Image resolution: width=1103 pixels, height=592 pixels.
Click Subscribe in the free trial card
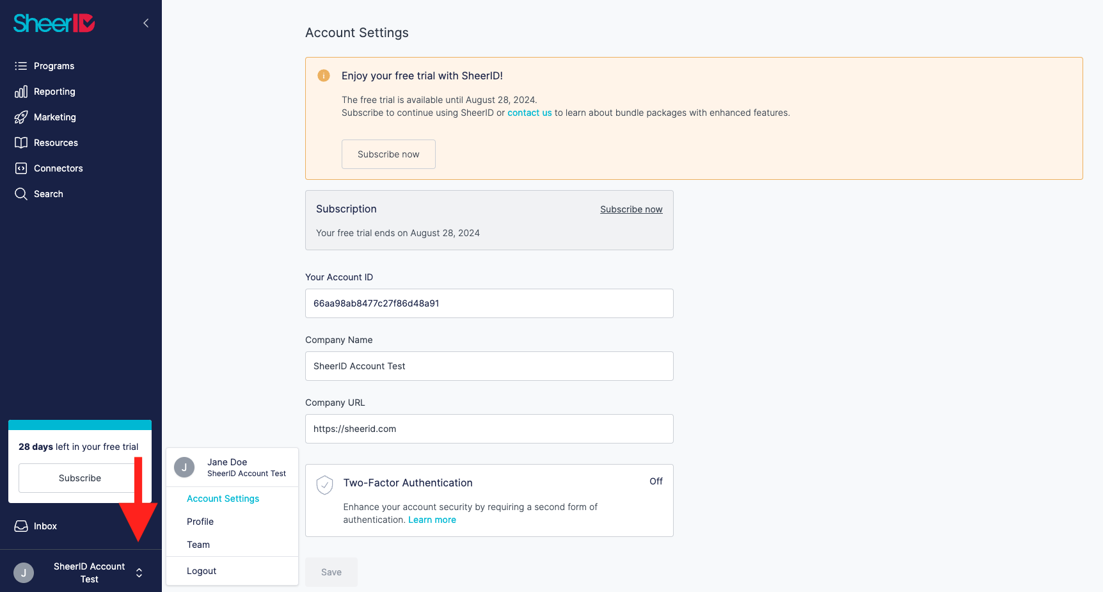[x=80, y=478]
